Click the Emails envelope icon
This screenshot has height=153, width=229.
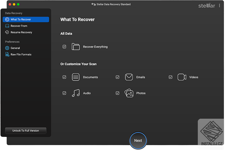coord(129,77)
